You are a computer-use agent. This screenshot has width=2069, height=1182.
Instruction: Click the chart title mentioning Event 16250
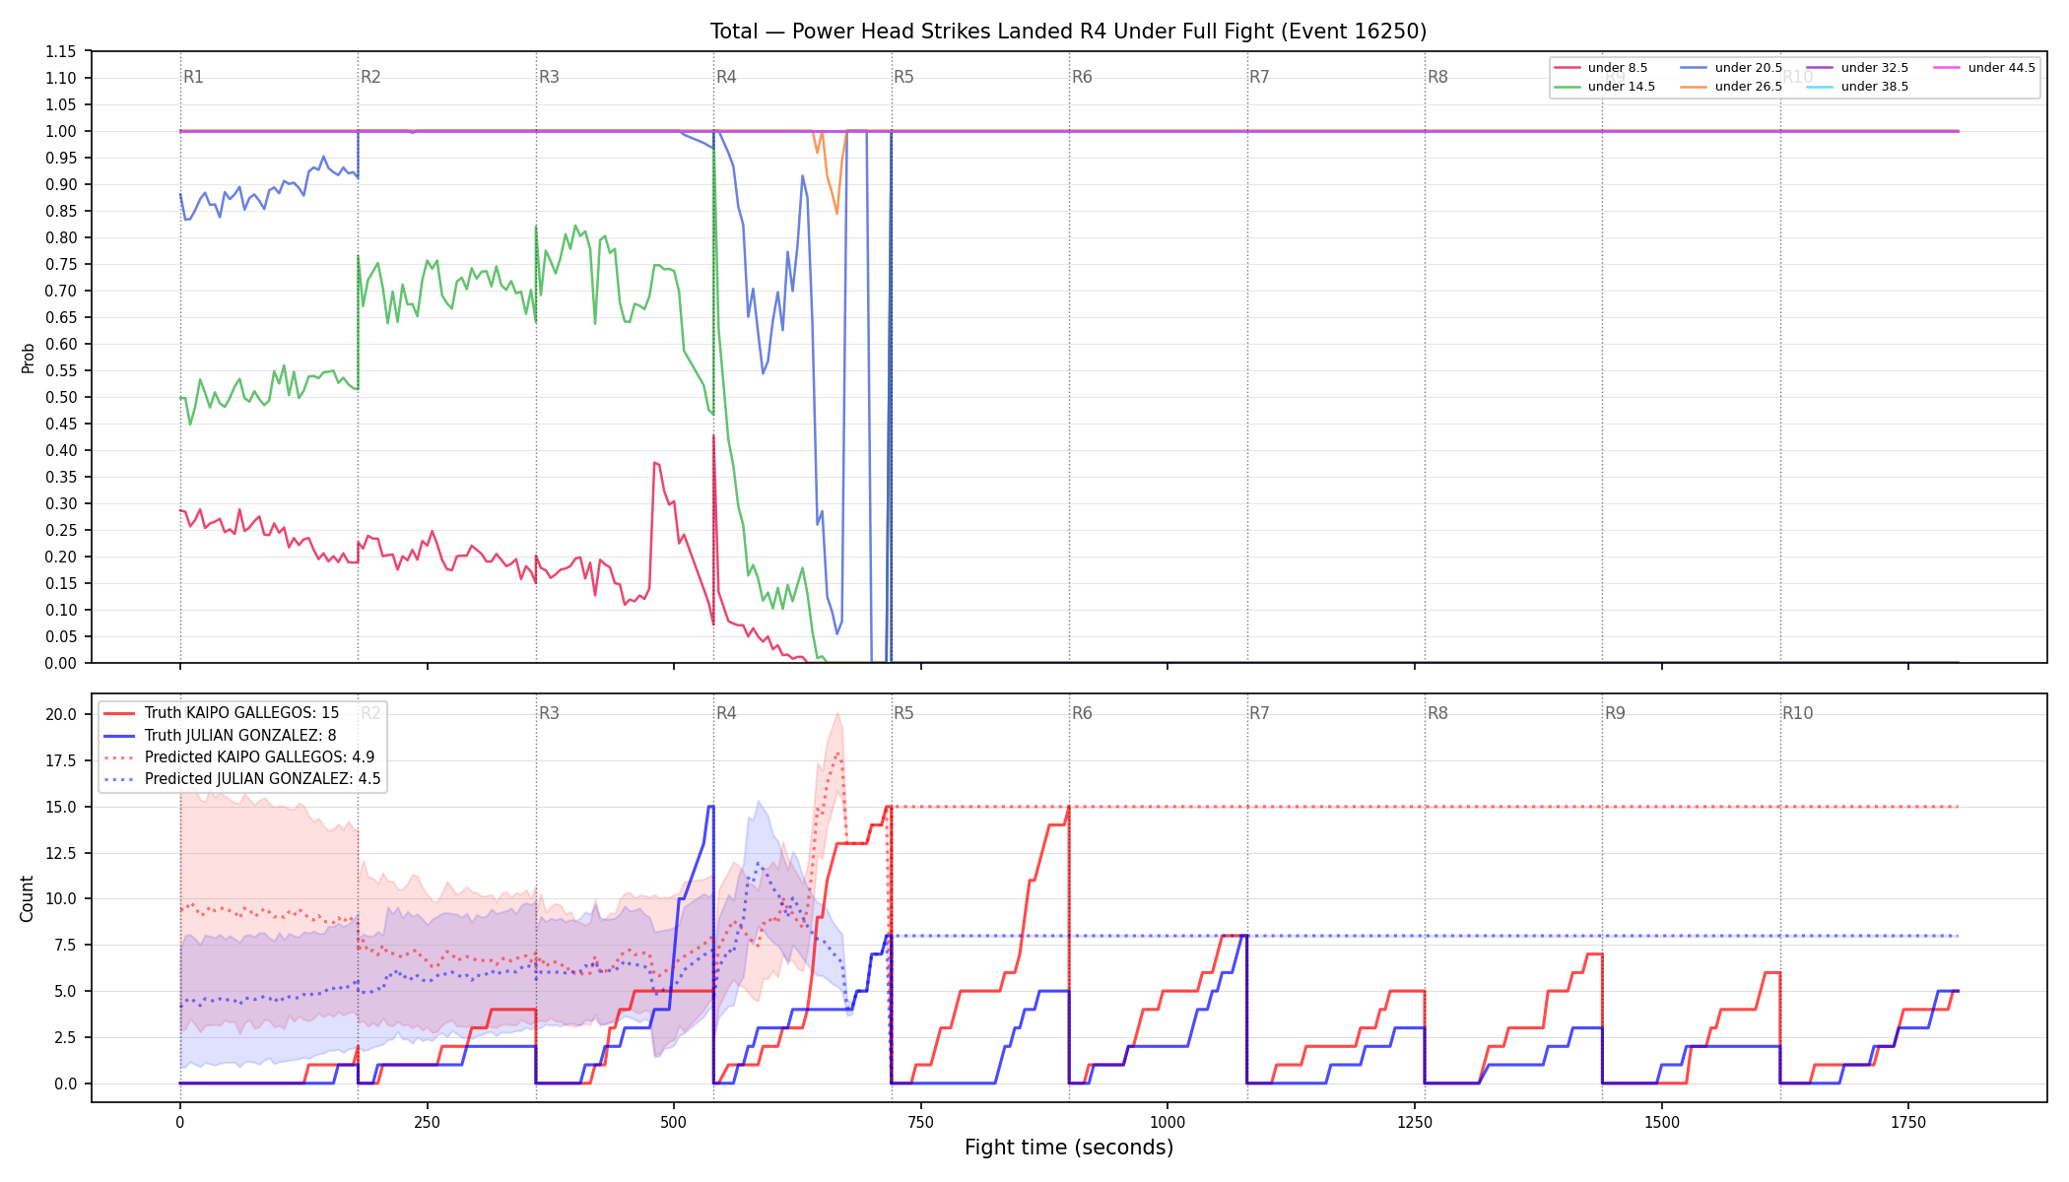pos(1068,32)
